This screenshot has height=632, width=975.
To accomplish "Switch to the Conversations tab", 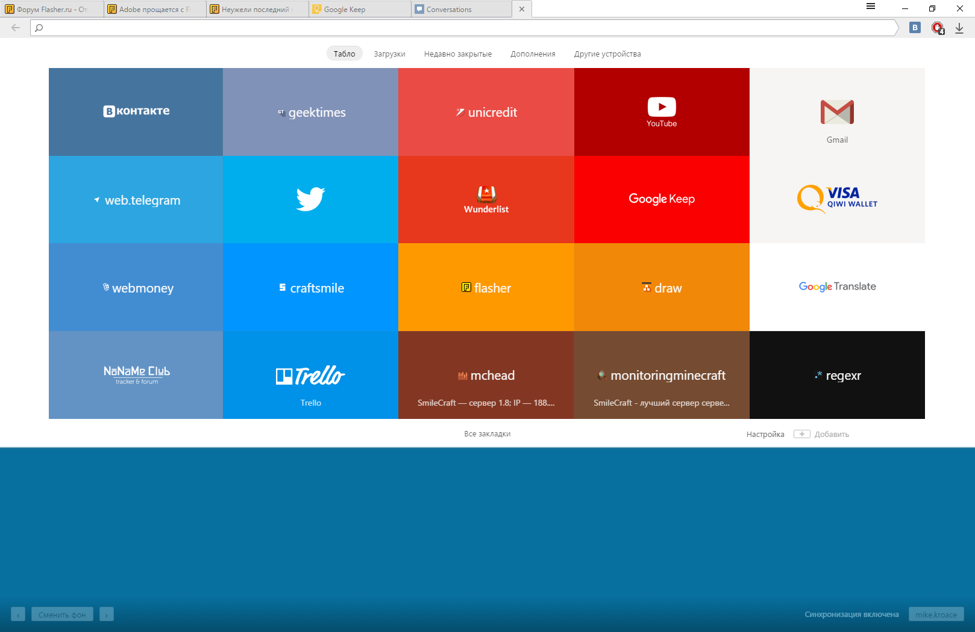I will (x=462, y=9).
